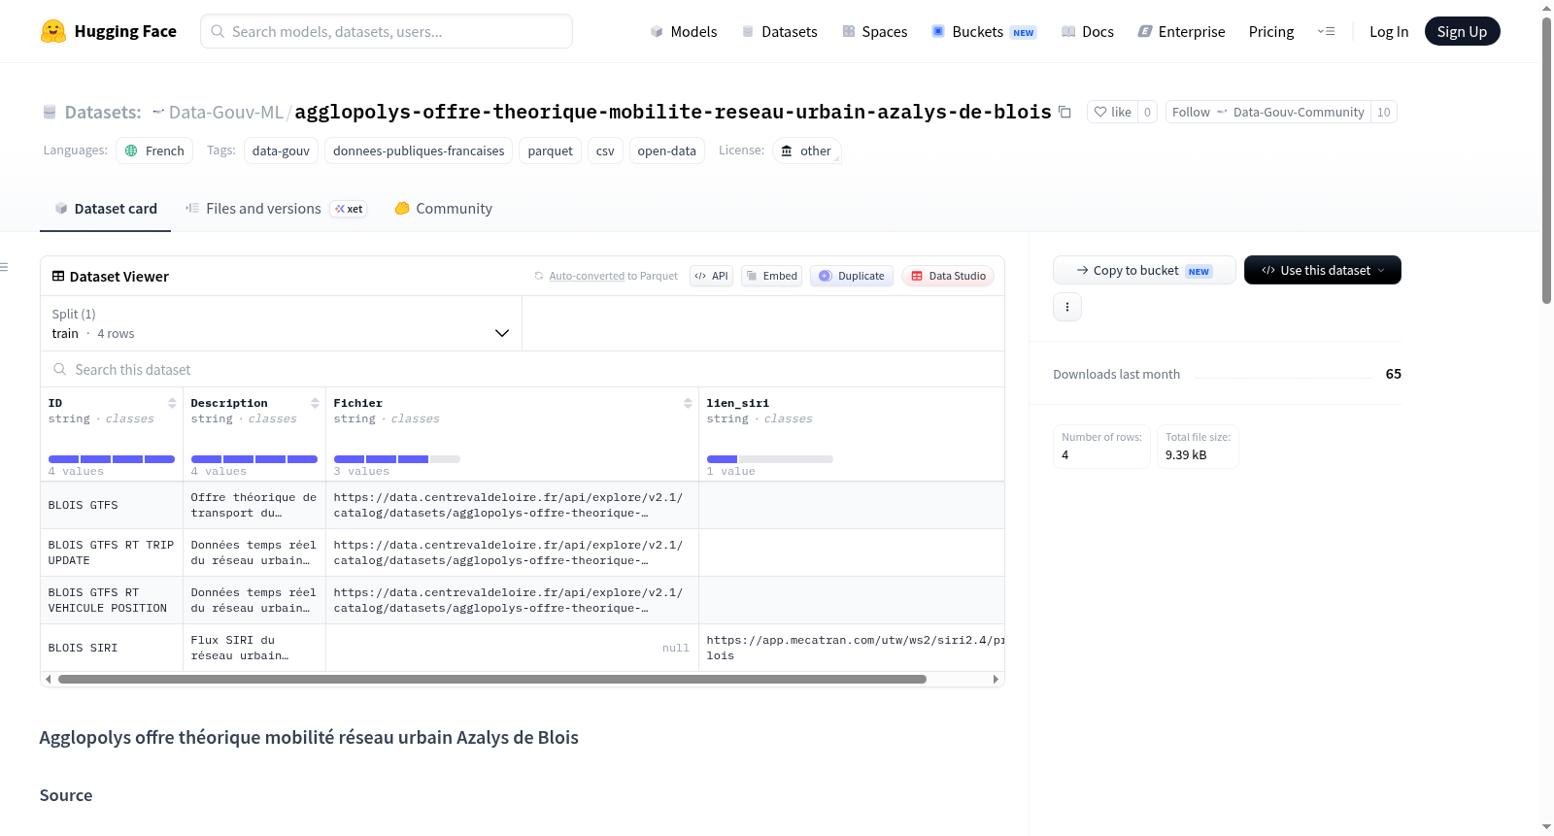Click the Search this dataset field

click(523, 370)
